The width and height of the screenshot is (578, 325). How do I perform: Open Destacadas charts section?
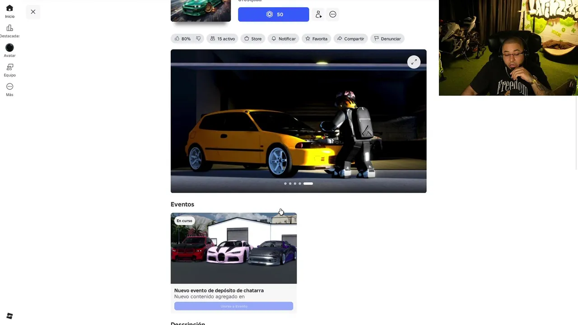point(9,31)
